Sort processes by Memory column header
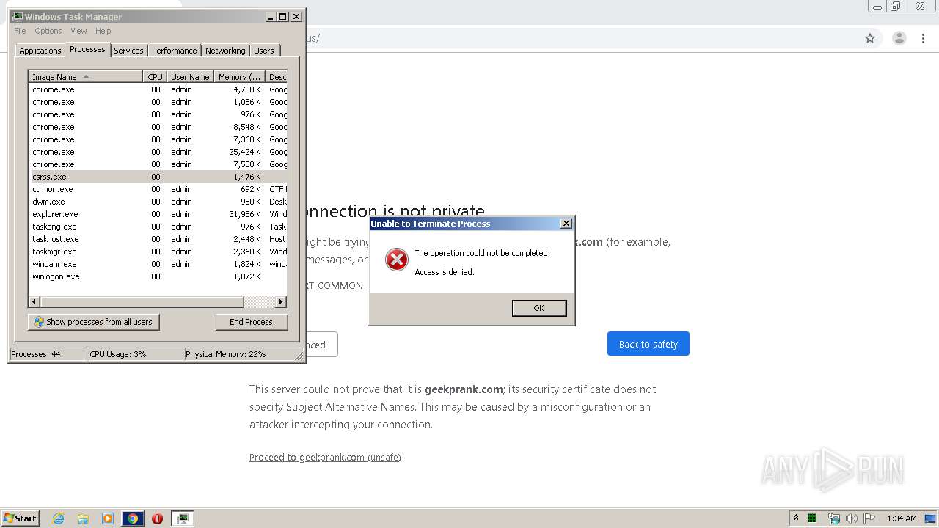The width and height of the screenshot is (939, 528). tap(239, 77)
